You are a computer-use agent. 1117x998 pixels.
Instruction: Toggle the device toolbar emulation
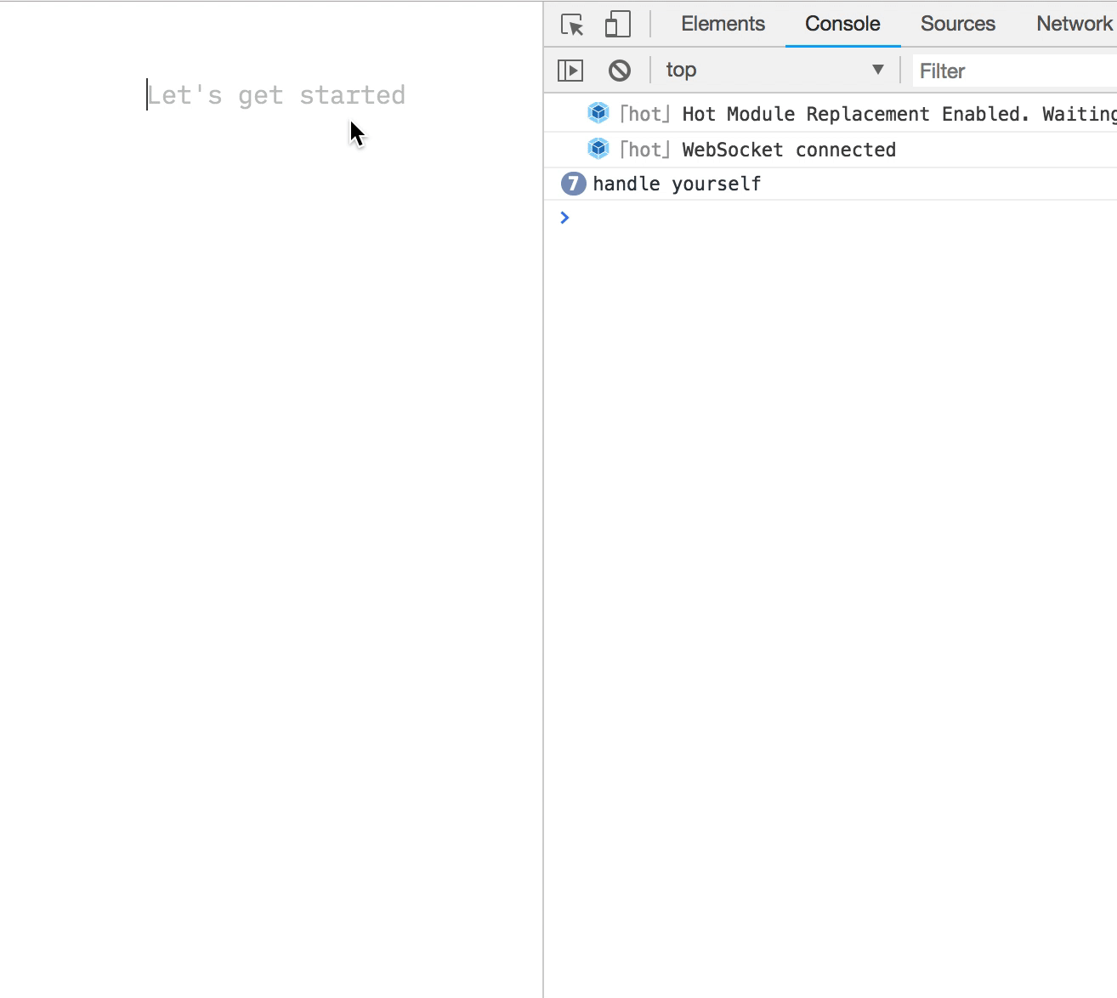(617, 23)
